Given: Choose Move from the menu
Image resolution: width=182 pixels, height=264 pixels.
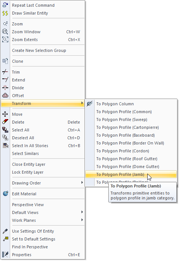Looking at the screenshot, I should (43, 114).
